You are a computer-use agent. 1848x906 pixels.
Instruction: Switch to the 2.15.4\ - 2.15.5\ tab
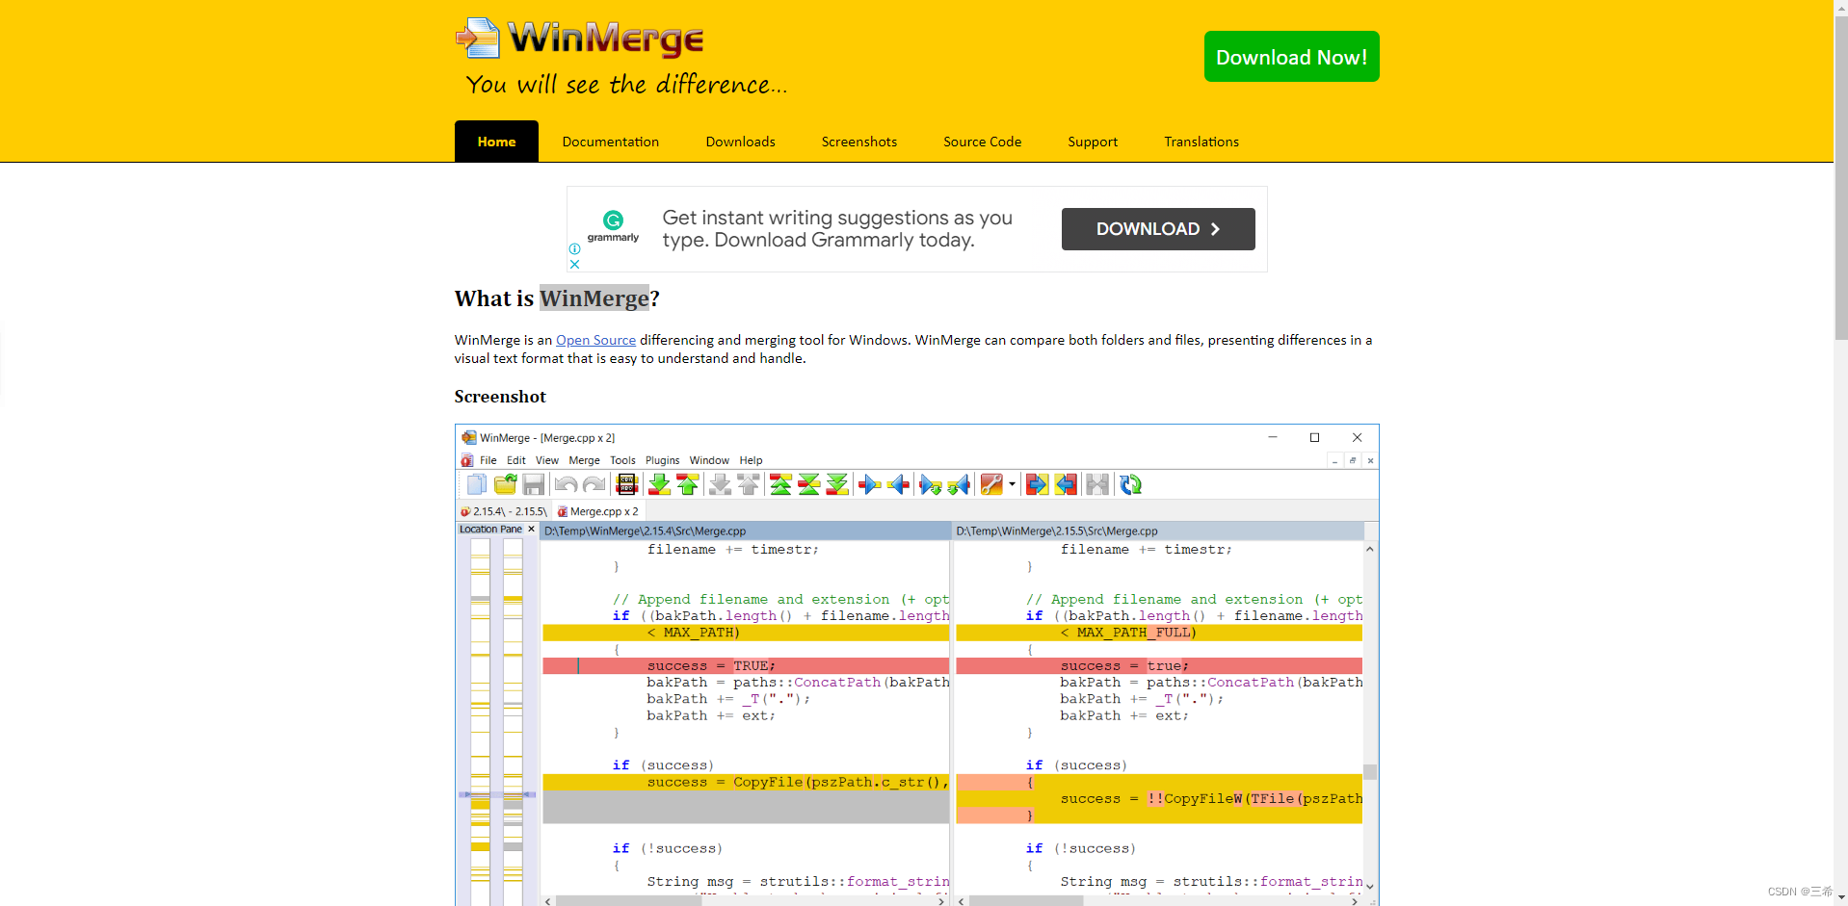(x=503, y=511)
